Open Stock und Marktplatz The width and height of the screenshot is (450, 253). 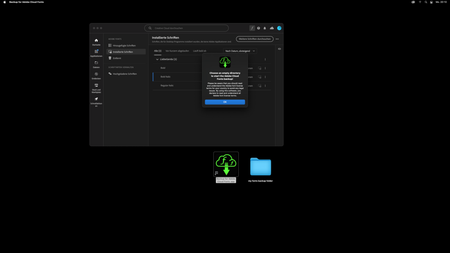[x=96, y=88]
